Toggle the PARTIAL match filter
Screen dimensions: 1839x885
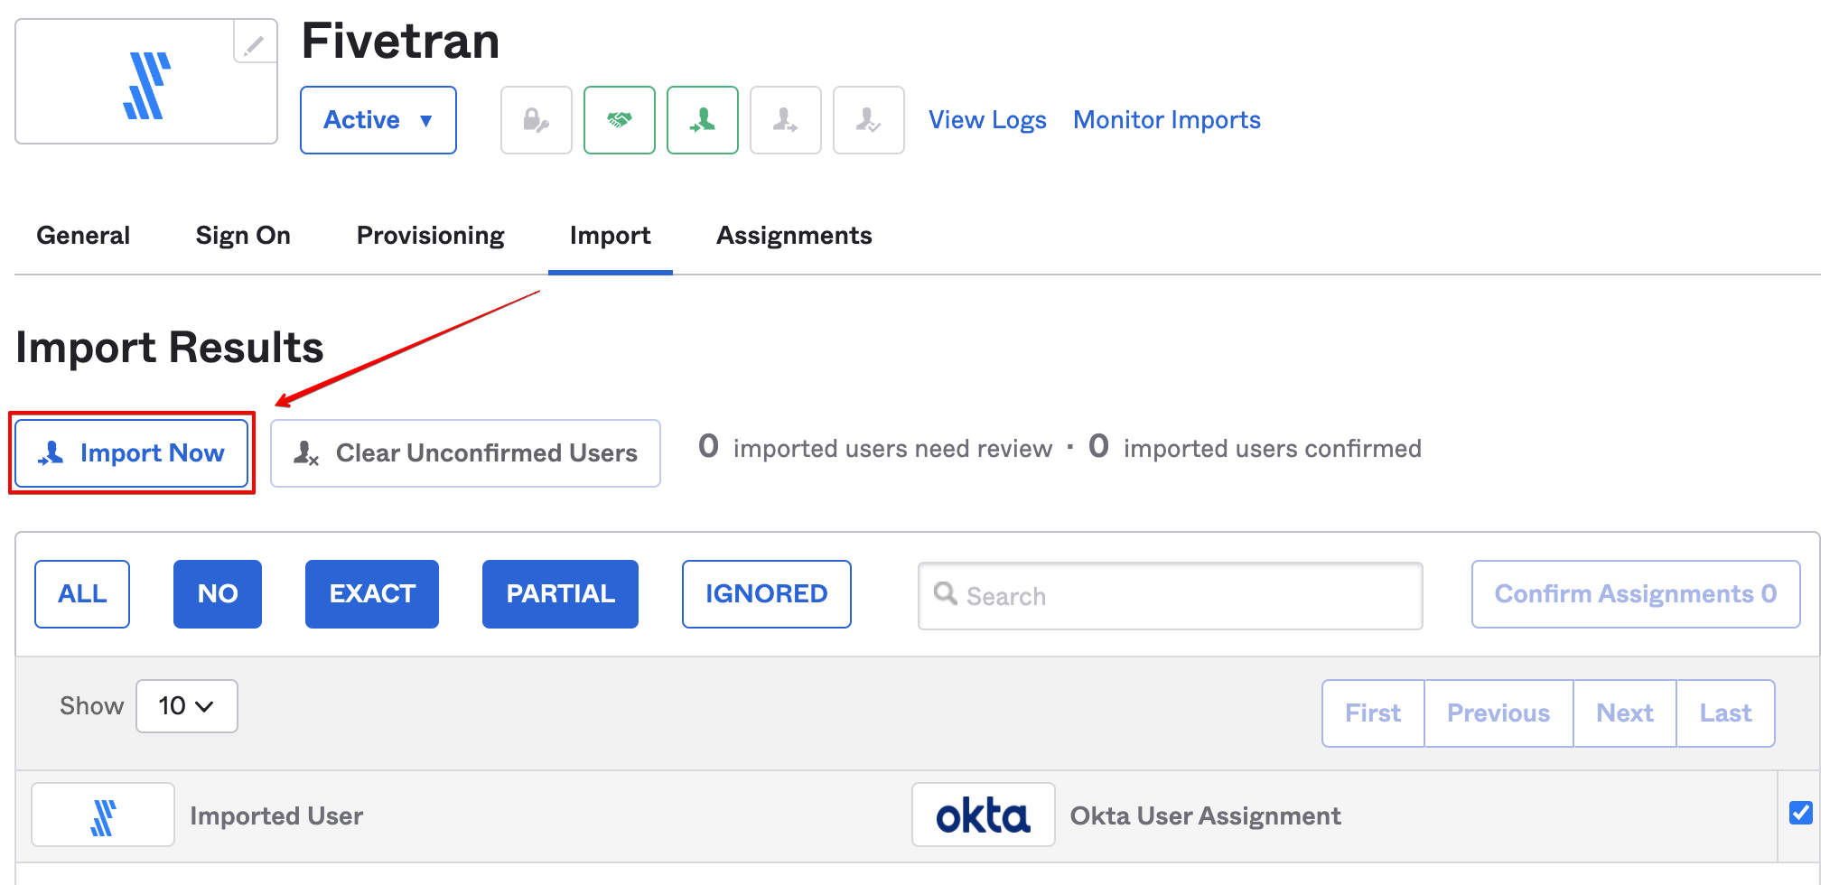click(560, 594)
